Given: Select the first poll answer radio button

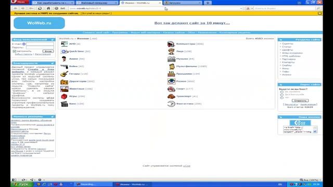Looking at the screenshot, I should pyautogui.click(x=282, y=92).
